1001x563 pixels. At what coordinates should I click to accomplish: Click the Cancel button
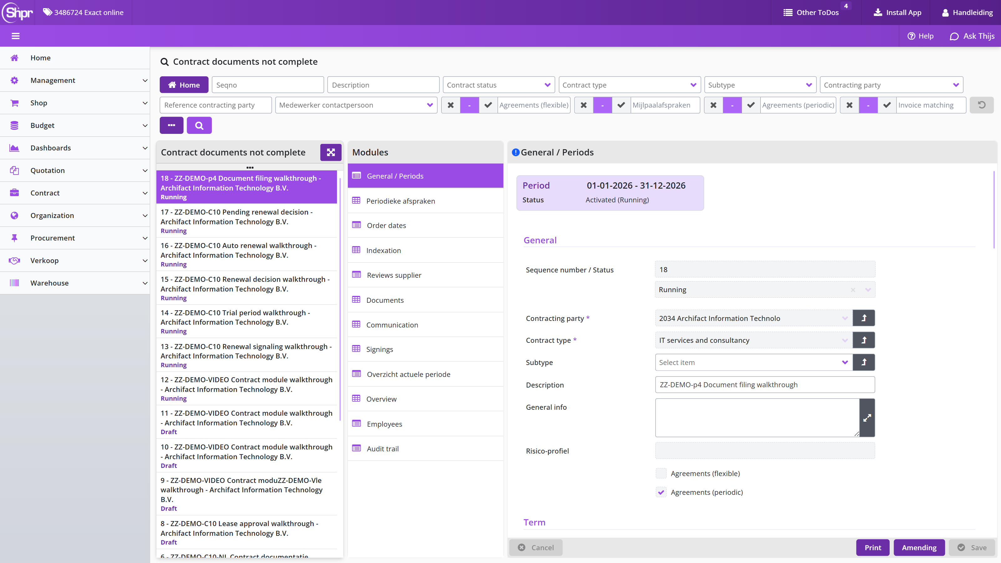click(x=536, y=547)
